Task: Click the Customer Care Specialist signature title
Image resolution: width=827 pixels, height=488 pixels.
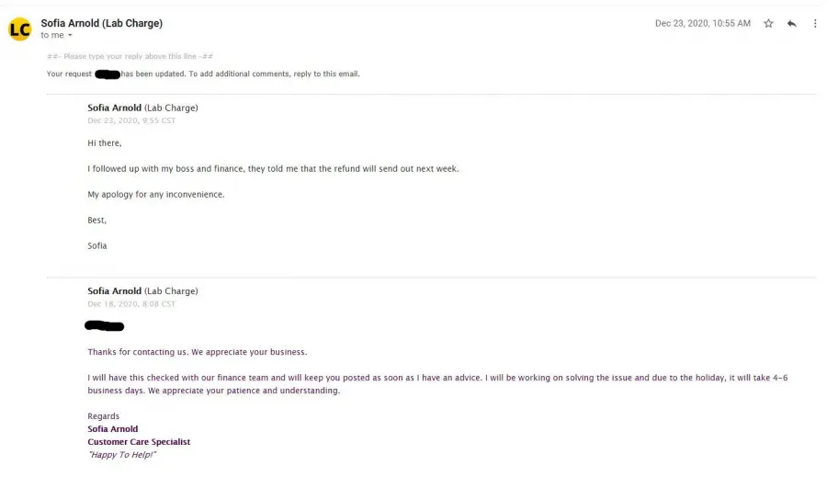Action: point(139,441)
